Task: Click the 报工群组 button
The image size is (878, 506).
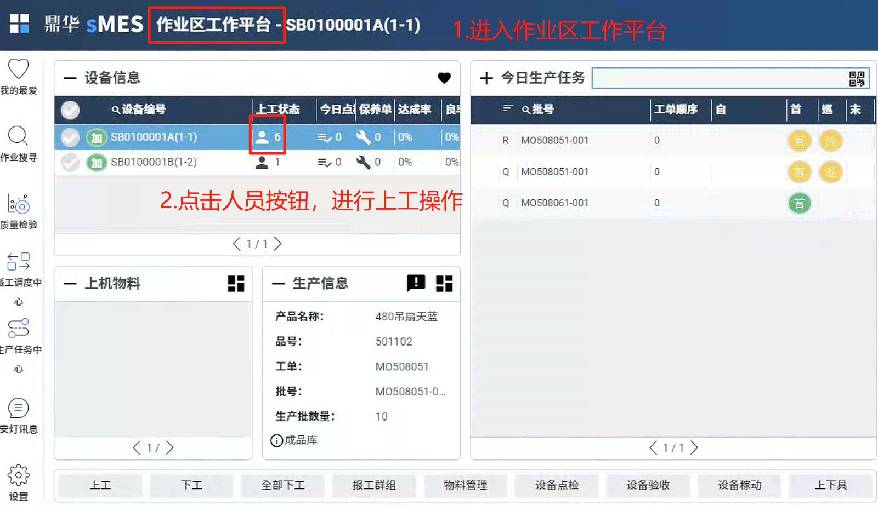Action: coord(374,485)
